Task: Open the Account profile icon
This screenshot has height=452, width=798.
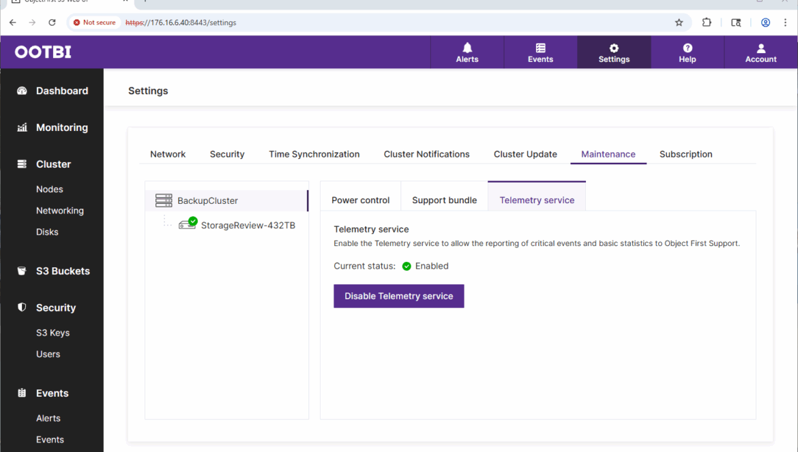Action: (760, 48)
